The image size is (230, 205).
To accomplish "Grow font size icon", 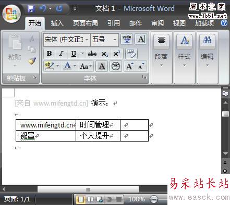I will (x=130, y=66).
